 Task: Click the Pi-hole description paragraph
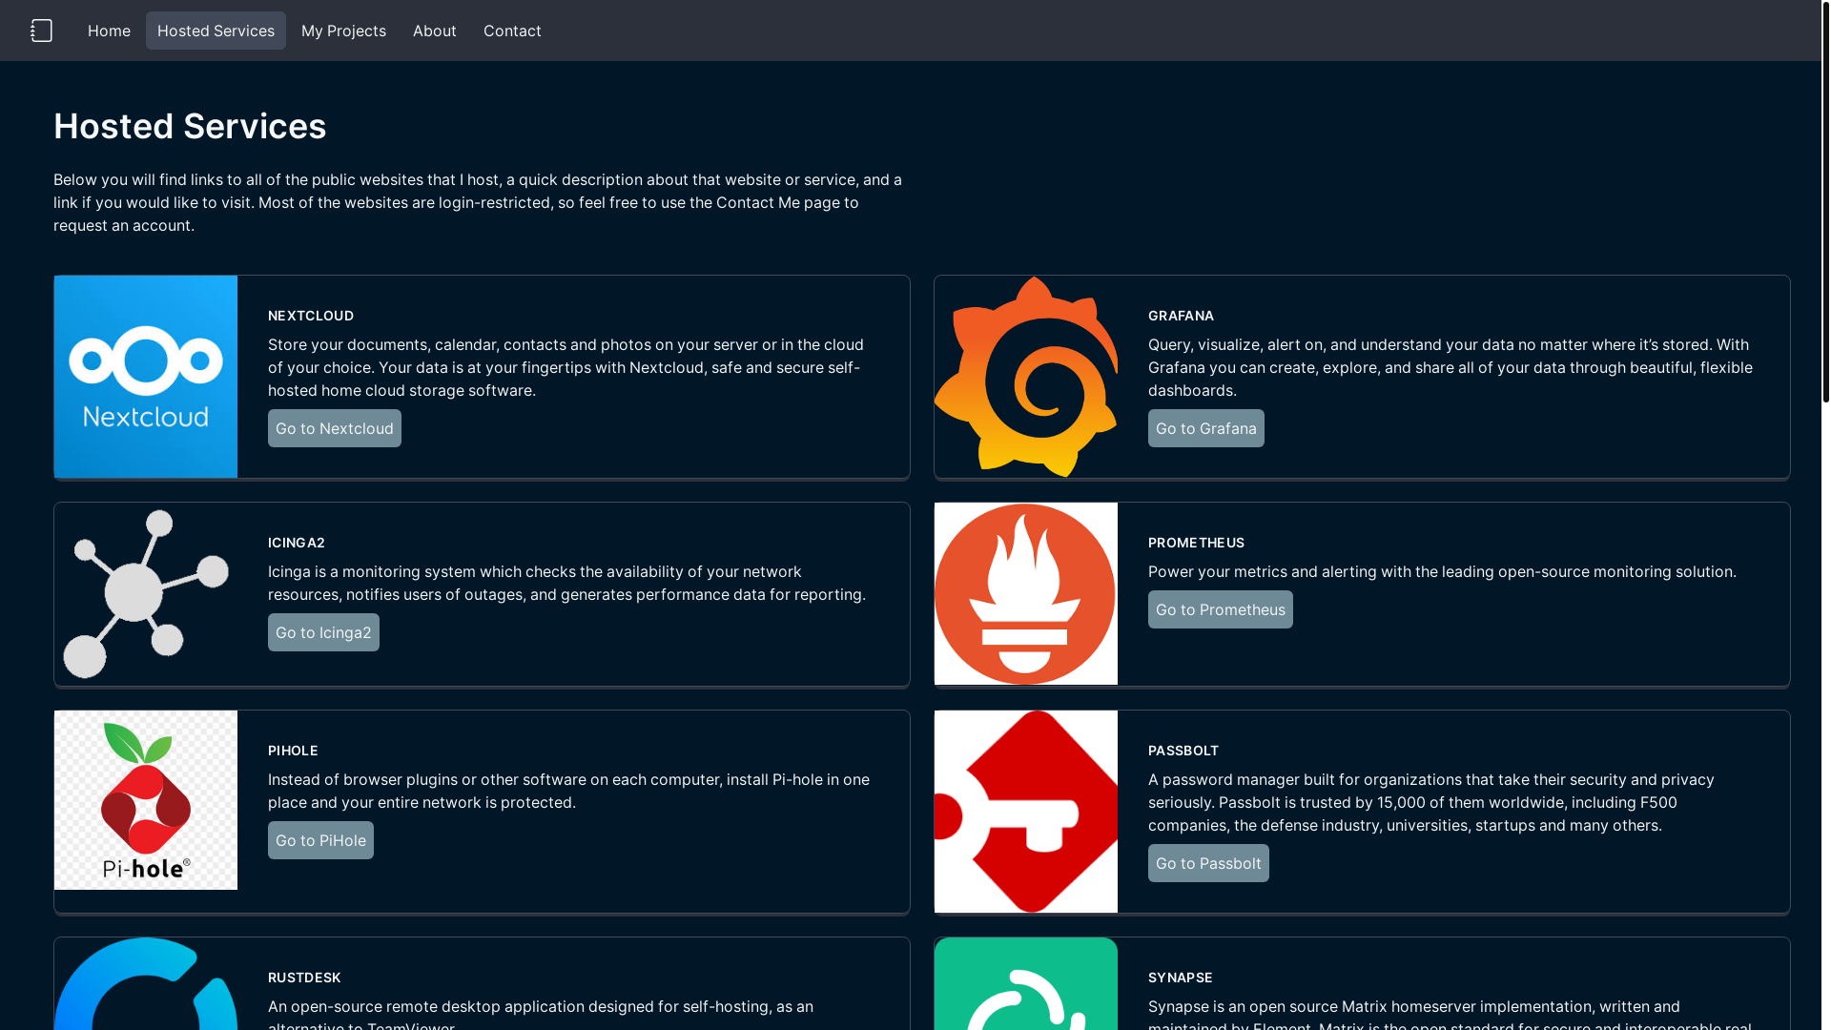pyautogui.click(x=569, y=791)
